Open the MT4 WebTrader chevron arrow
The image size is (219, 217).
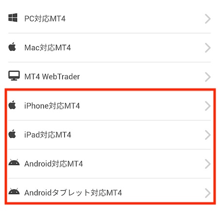click(x=208, y=77)
